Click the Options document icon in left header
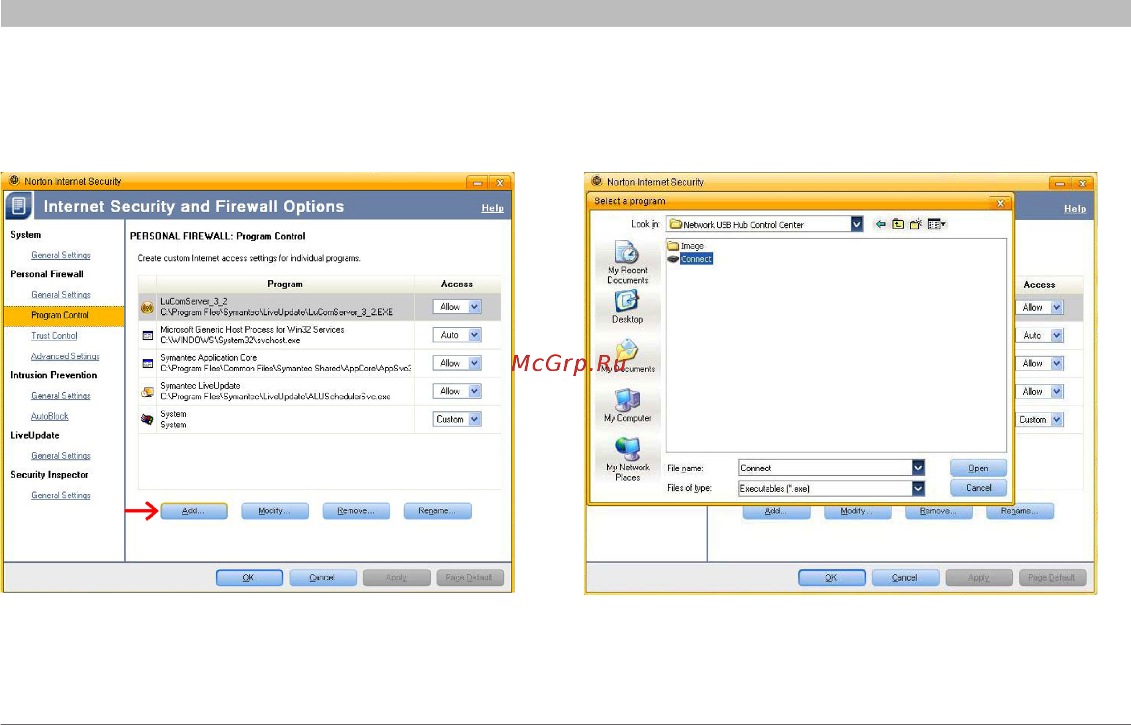 click(18, 206)
